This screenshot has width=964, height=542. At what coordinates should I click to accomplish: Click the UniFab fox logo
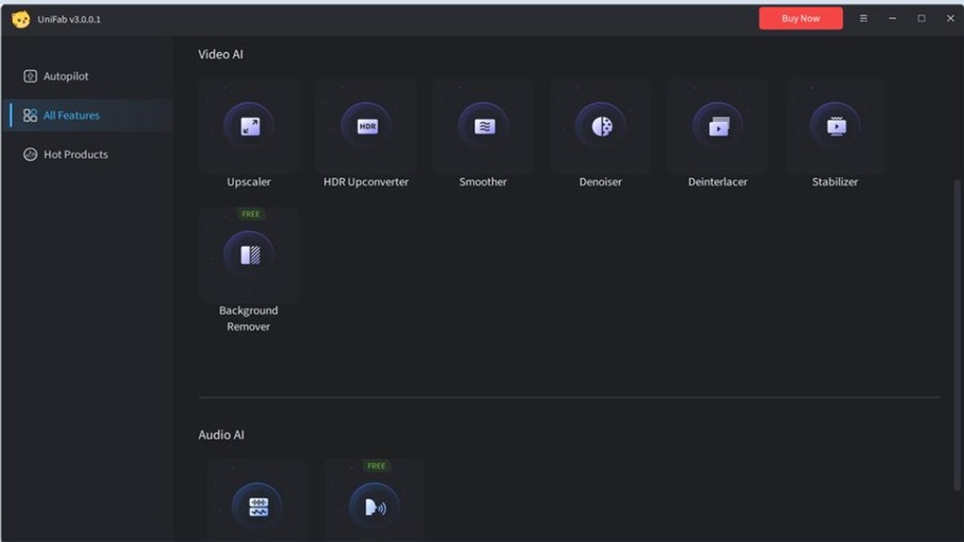[21, 19]
